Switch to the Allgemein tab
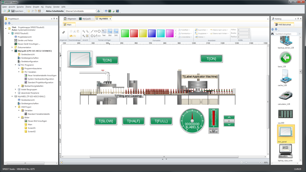Image resolution: width=306 pixels, height=172 pixels. click(70, 19)
